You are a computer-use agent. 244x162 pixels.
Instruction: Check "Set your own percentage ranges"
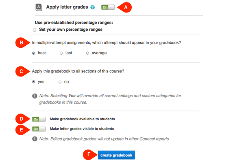(35, 30)
